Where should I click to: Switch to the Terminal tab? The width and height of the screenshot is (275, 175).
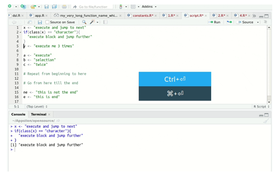pyautogui.click(x=39, y=114)
